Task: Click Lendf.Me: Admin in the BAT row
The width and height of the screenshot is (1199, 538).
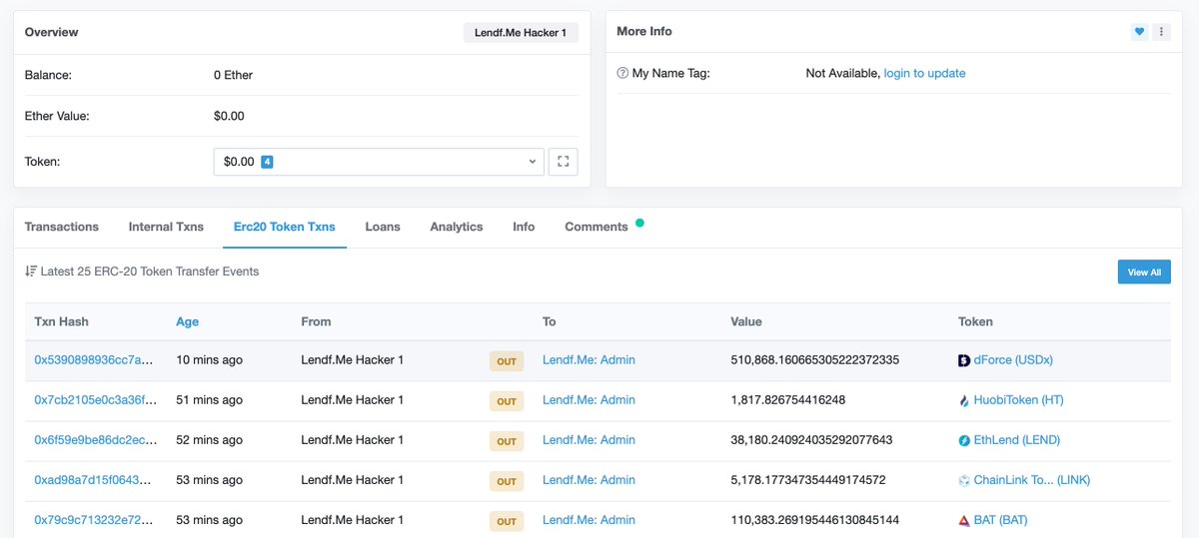Action: click(x=589, y=519)
